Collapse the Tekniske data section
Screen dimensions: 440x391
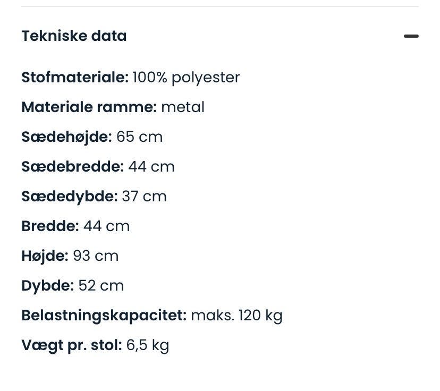(410, 36)
